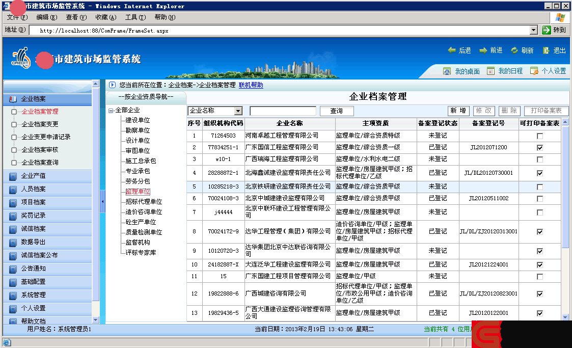572x348 pixels.
Task: Open the address bar dropdown arrow
Action: pyautogui.click(x=534, y=30)
